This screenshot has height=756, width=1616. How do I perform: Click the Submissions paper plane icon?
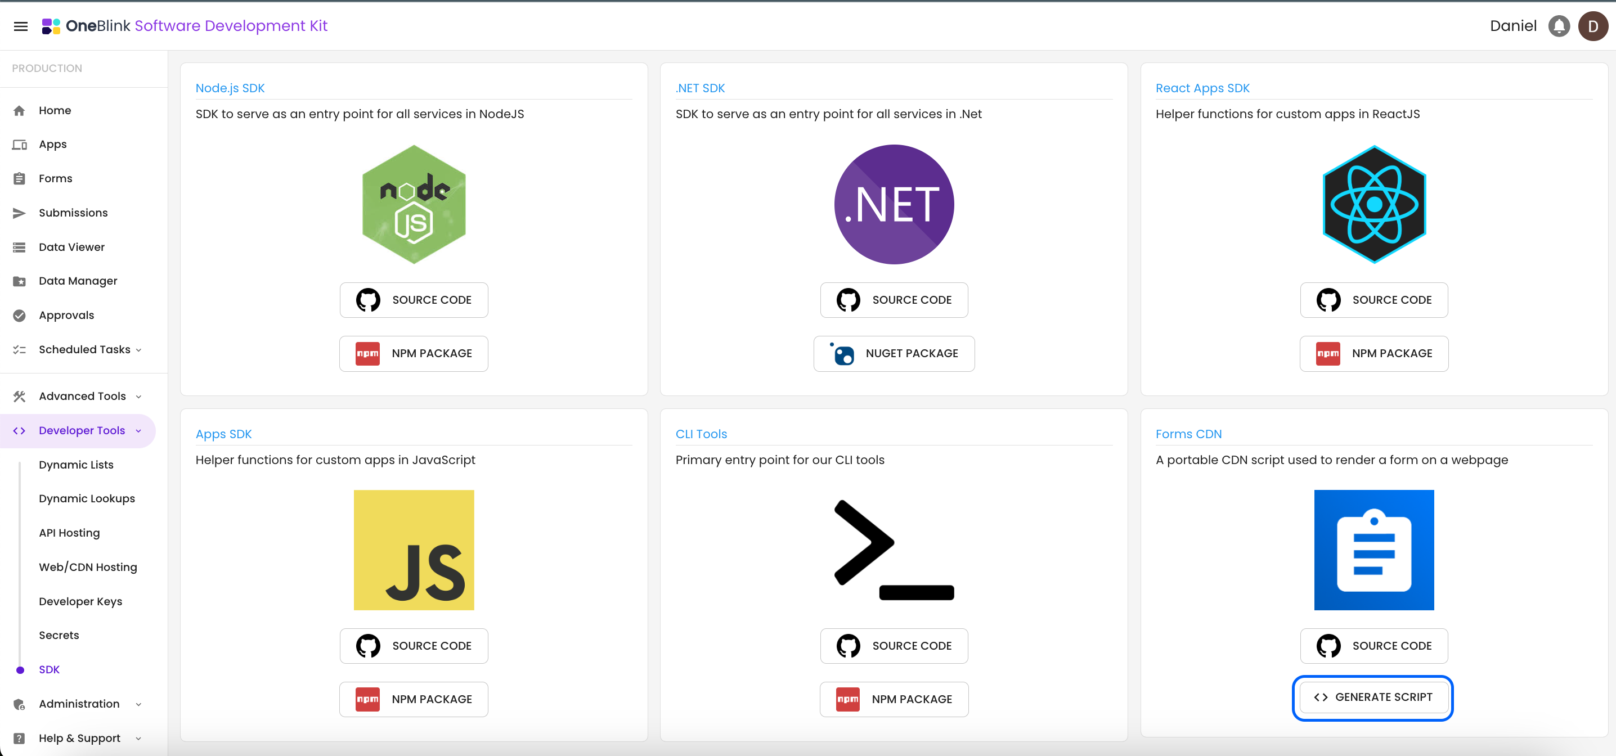[x=20, y=213]
